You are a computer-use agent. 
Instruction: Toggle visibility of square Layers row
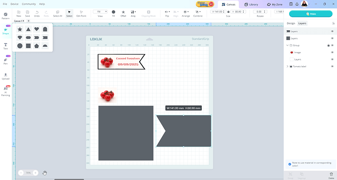332,38
